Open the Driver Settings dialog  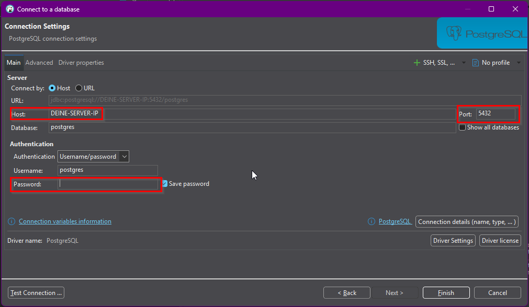[453, 241]
